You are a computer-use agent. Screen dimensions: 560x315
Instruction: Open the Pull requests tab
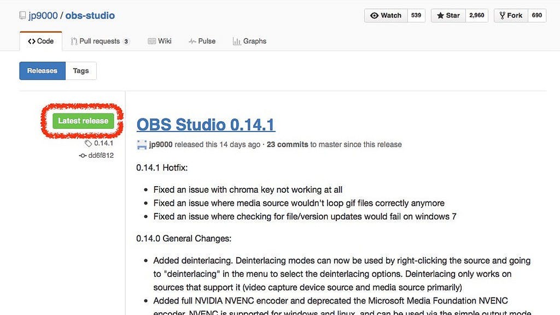100,41
